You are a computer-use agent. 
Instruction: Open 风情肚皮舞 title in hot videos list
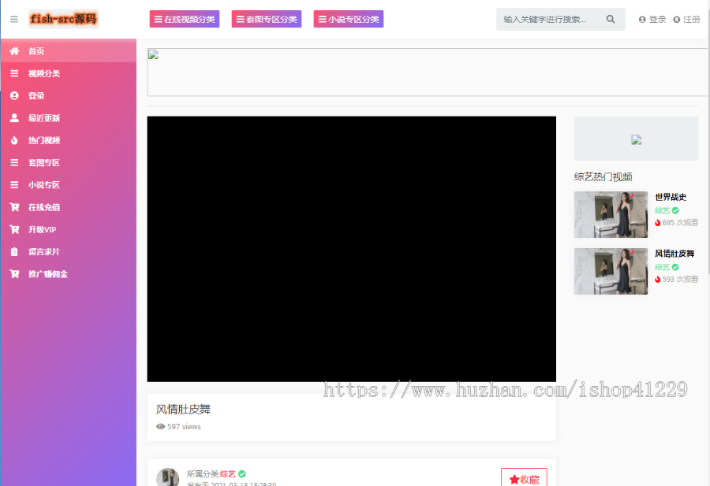[674, 254]
